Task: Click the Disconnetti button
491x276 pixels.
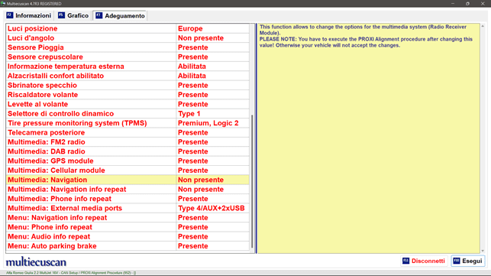Action: pyautogui.click(x=424, y=261)
